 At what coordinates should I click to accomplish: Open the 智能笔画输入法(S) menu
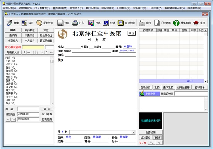(x=175, y=8)
